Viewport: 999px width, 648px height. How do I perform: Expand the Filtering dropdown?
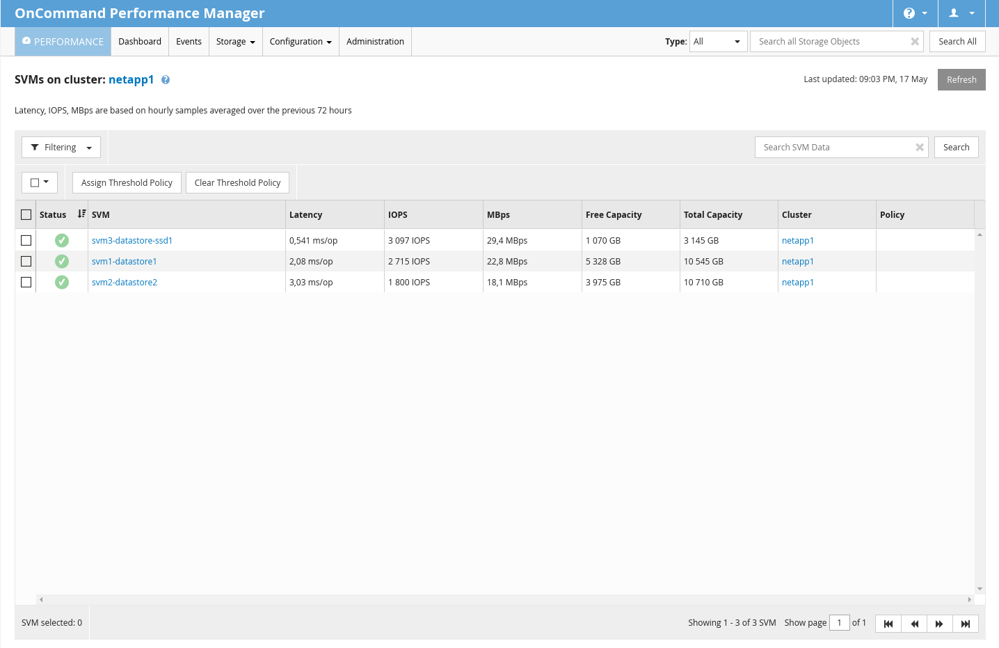click(61, 148)
